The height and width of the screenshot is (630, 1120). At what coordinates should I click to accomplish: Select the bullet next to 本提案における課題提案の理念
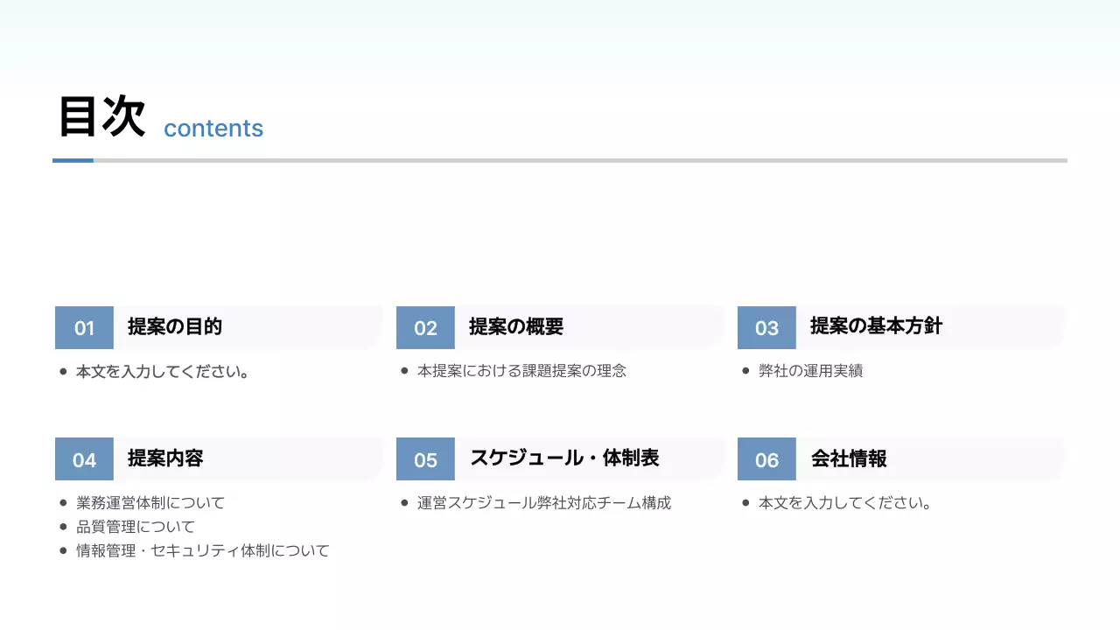click(x=402, y=370)
